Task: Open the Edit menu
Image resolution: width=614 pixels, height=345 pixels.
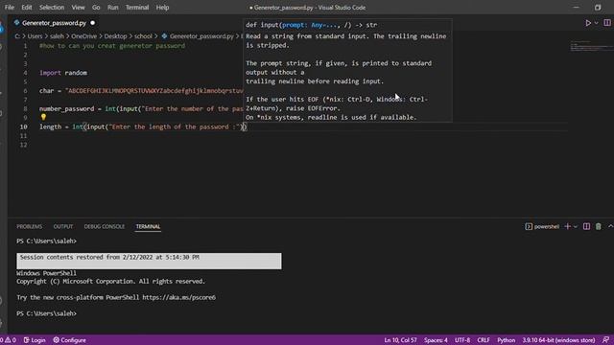Action: coord(27,8)
